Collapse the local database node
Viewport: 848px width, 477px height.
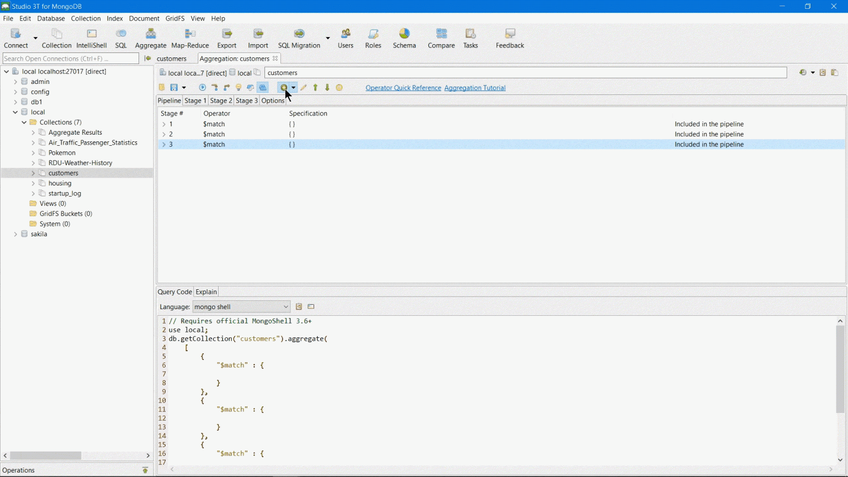(x=15, y=112)
